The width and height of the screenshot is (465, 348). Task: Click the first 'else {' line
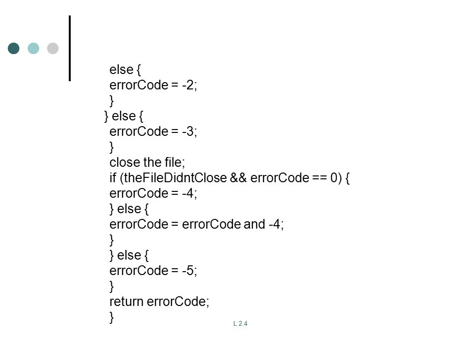pos(125,70)
